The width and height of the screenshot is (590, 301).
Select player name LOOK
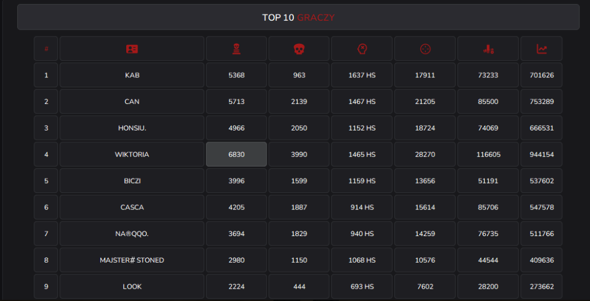click(132, 286)
